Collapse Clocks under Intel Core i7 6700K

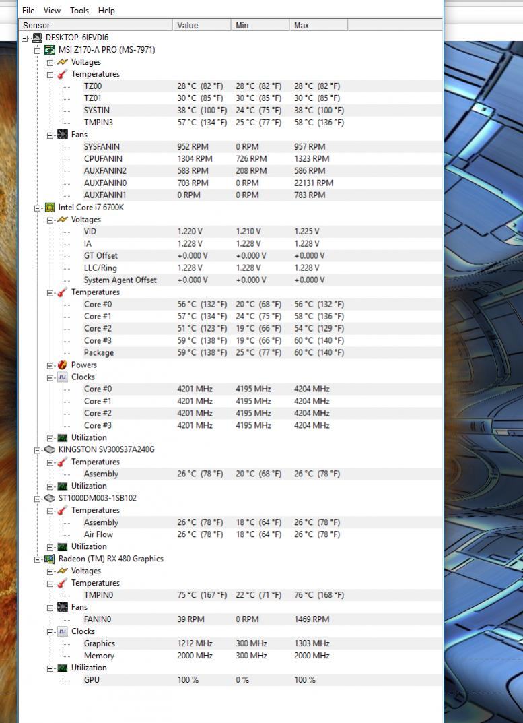[x=50, y=377]
